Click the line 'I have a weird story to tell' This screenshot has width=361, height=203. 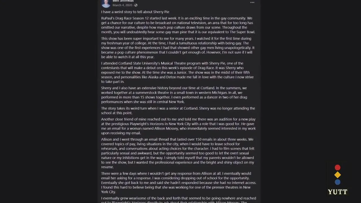pyautogui.click(x=135, y=12)
